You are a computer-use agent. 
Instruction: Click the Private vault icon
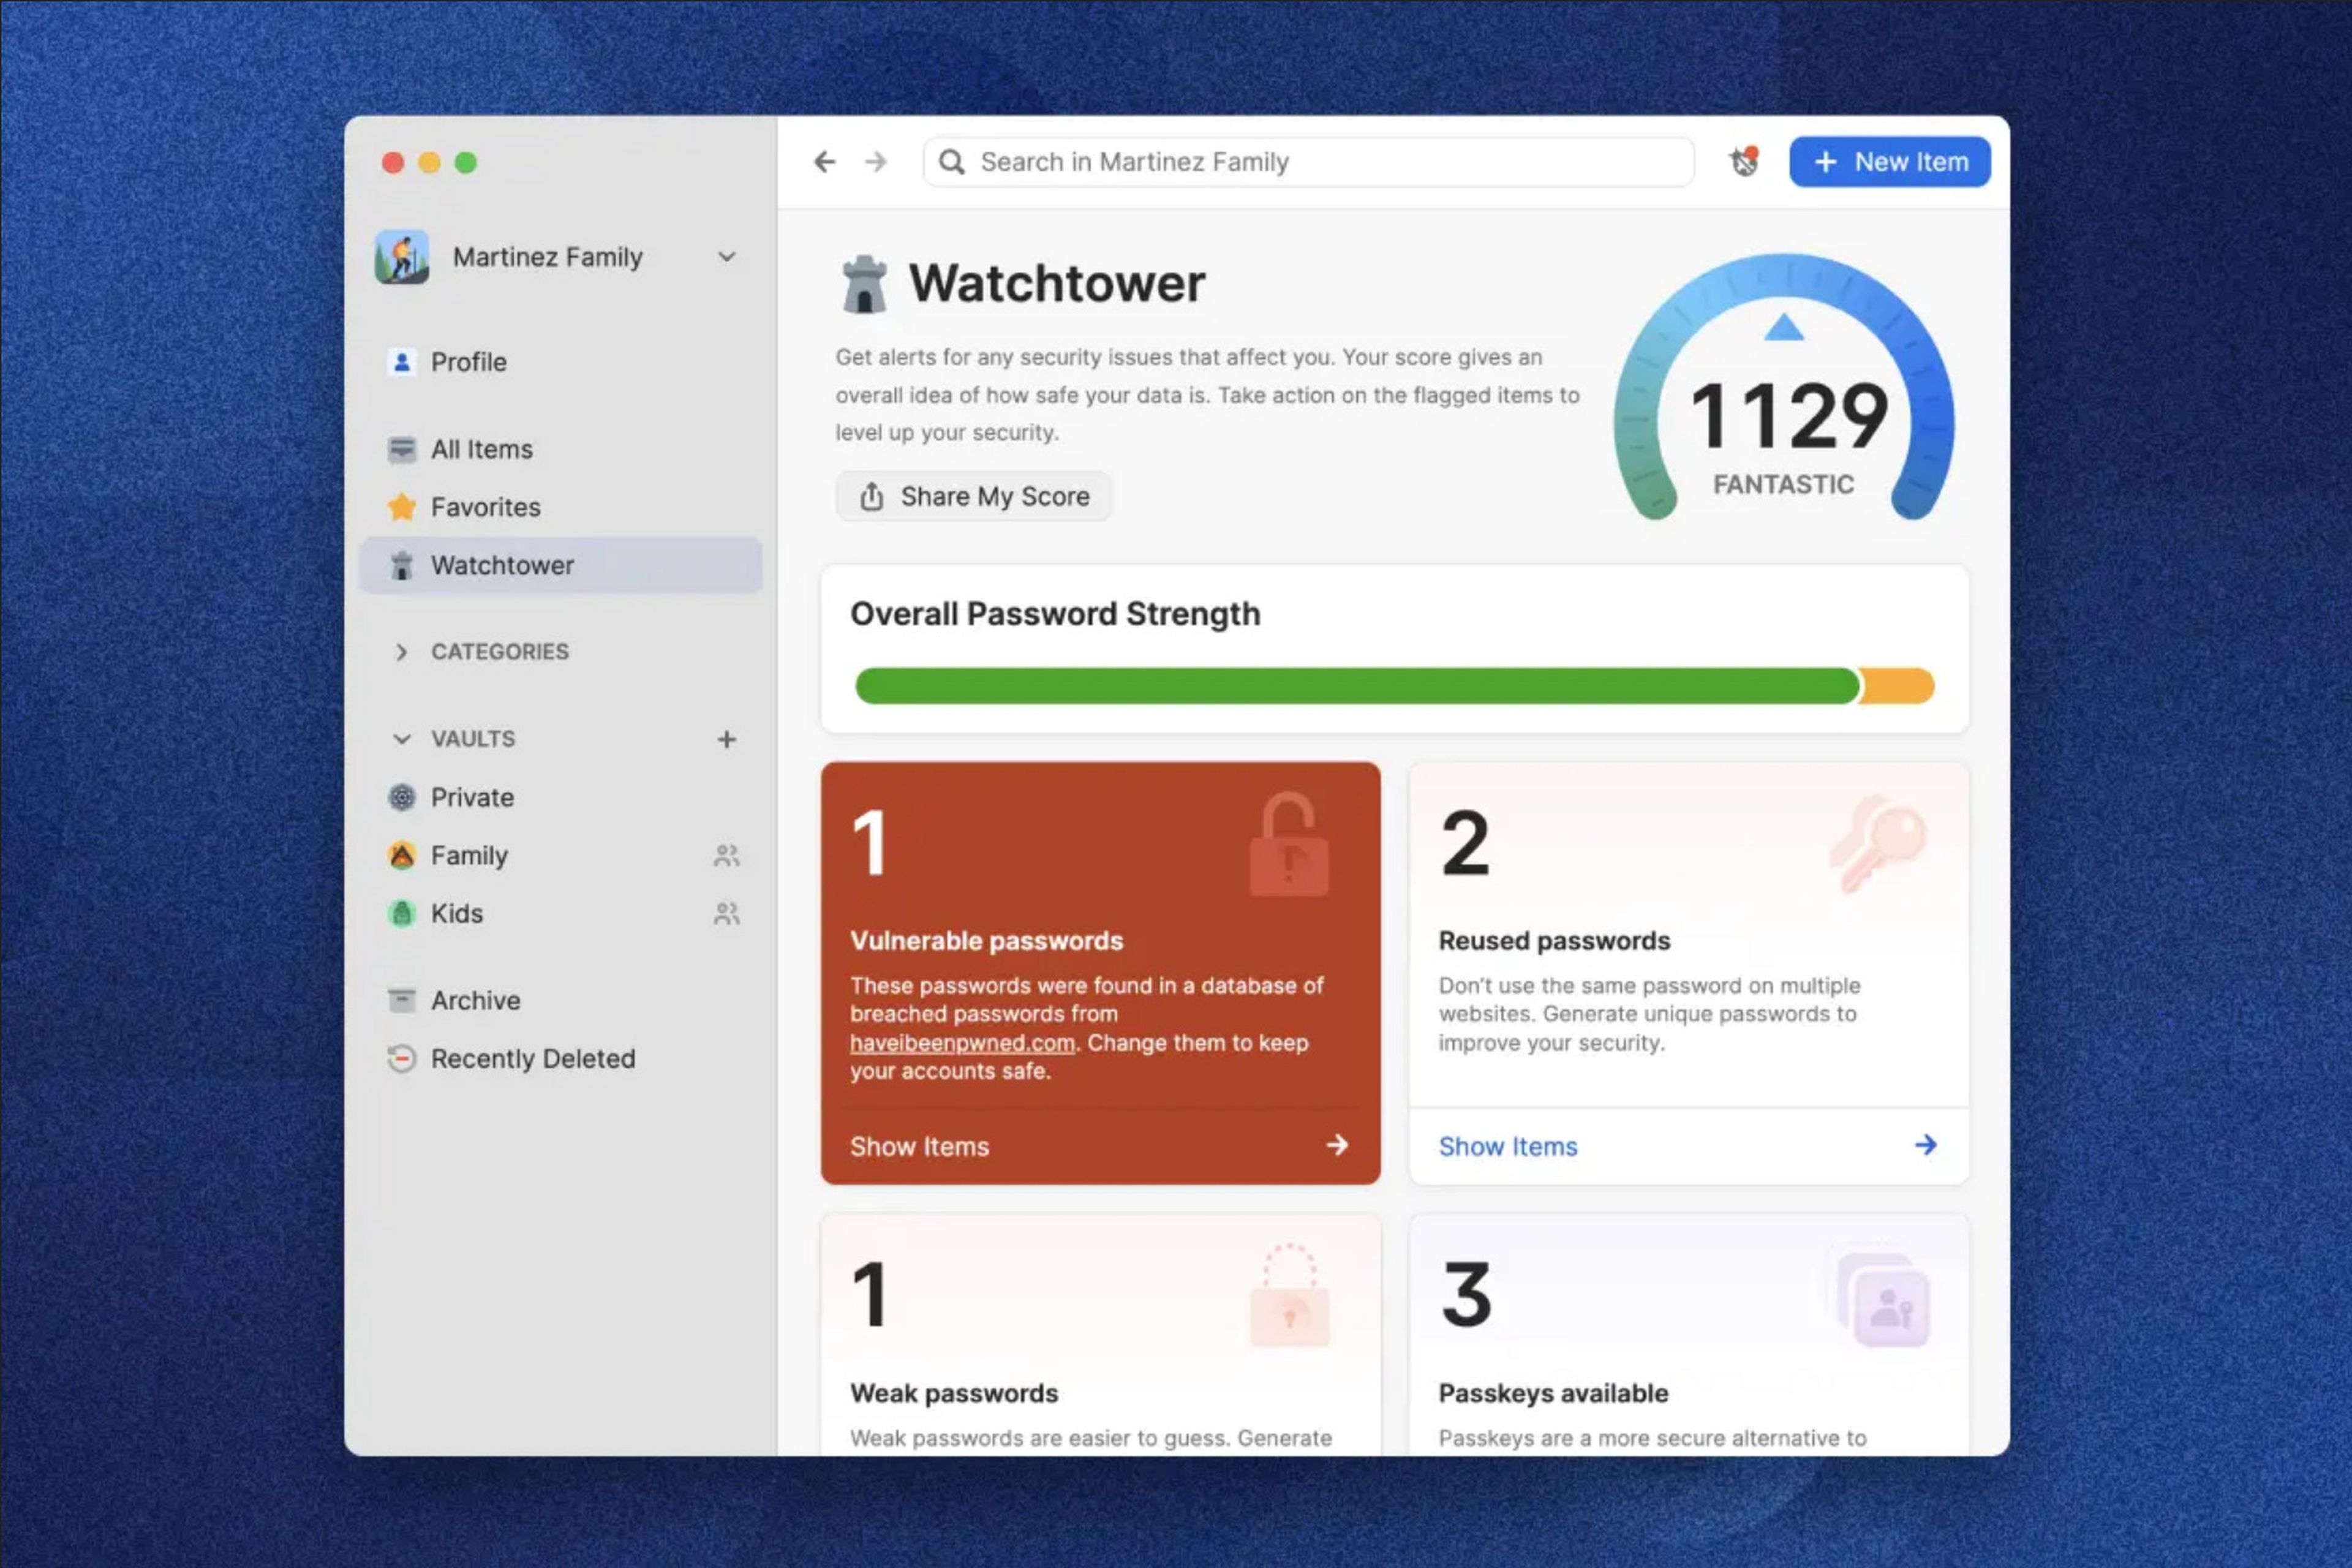click(x=402, y=798)
